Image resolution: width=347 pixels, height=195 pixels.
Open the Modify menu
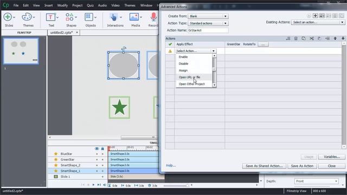tap(62, 5)
